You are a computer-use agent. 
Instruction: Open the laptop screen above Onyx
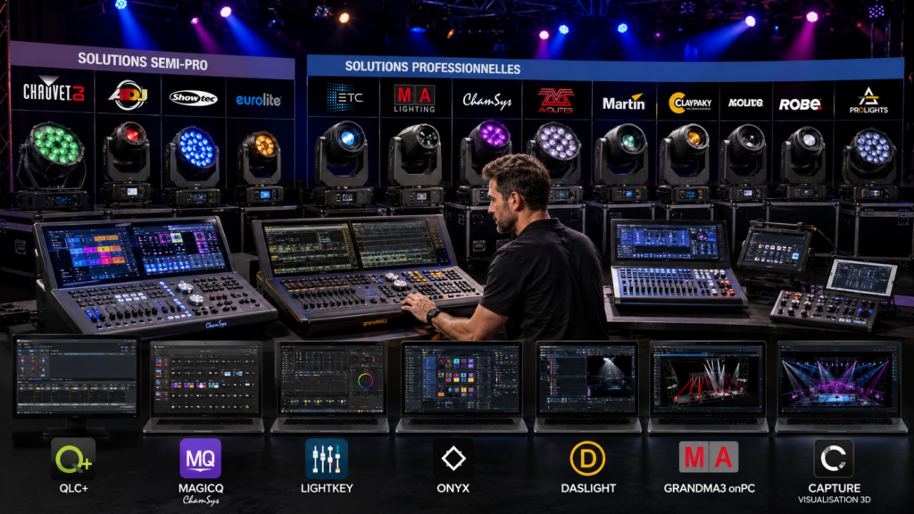click(461, 378)
